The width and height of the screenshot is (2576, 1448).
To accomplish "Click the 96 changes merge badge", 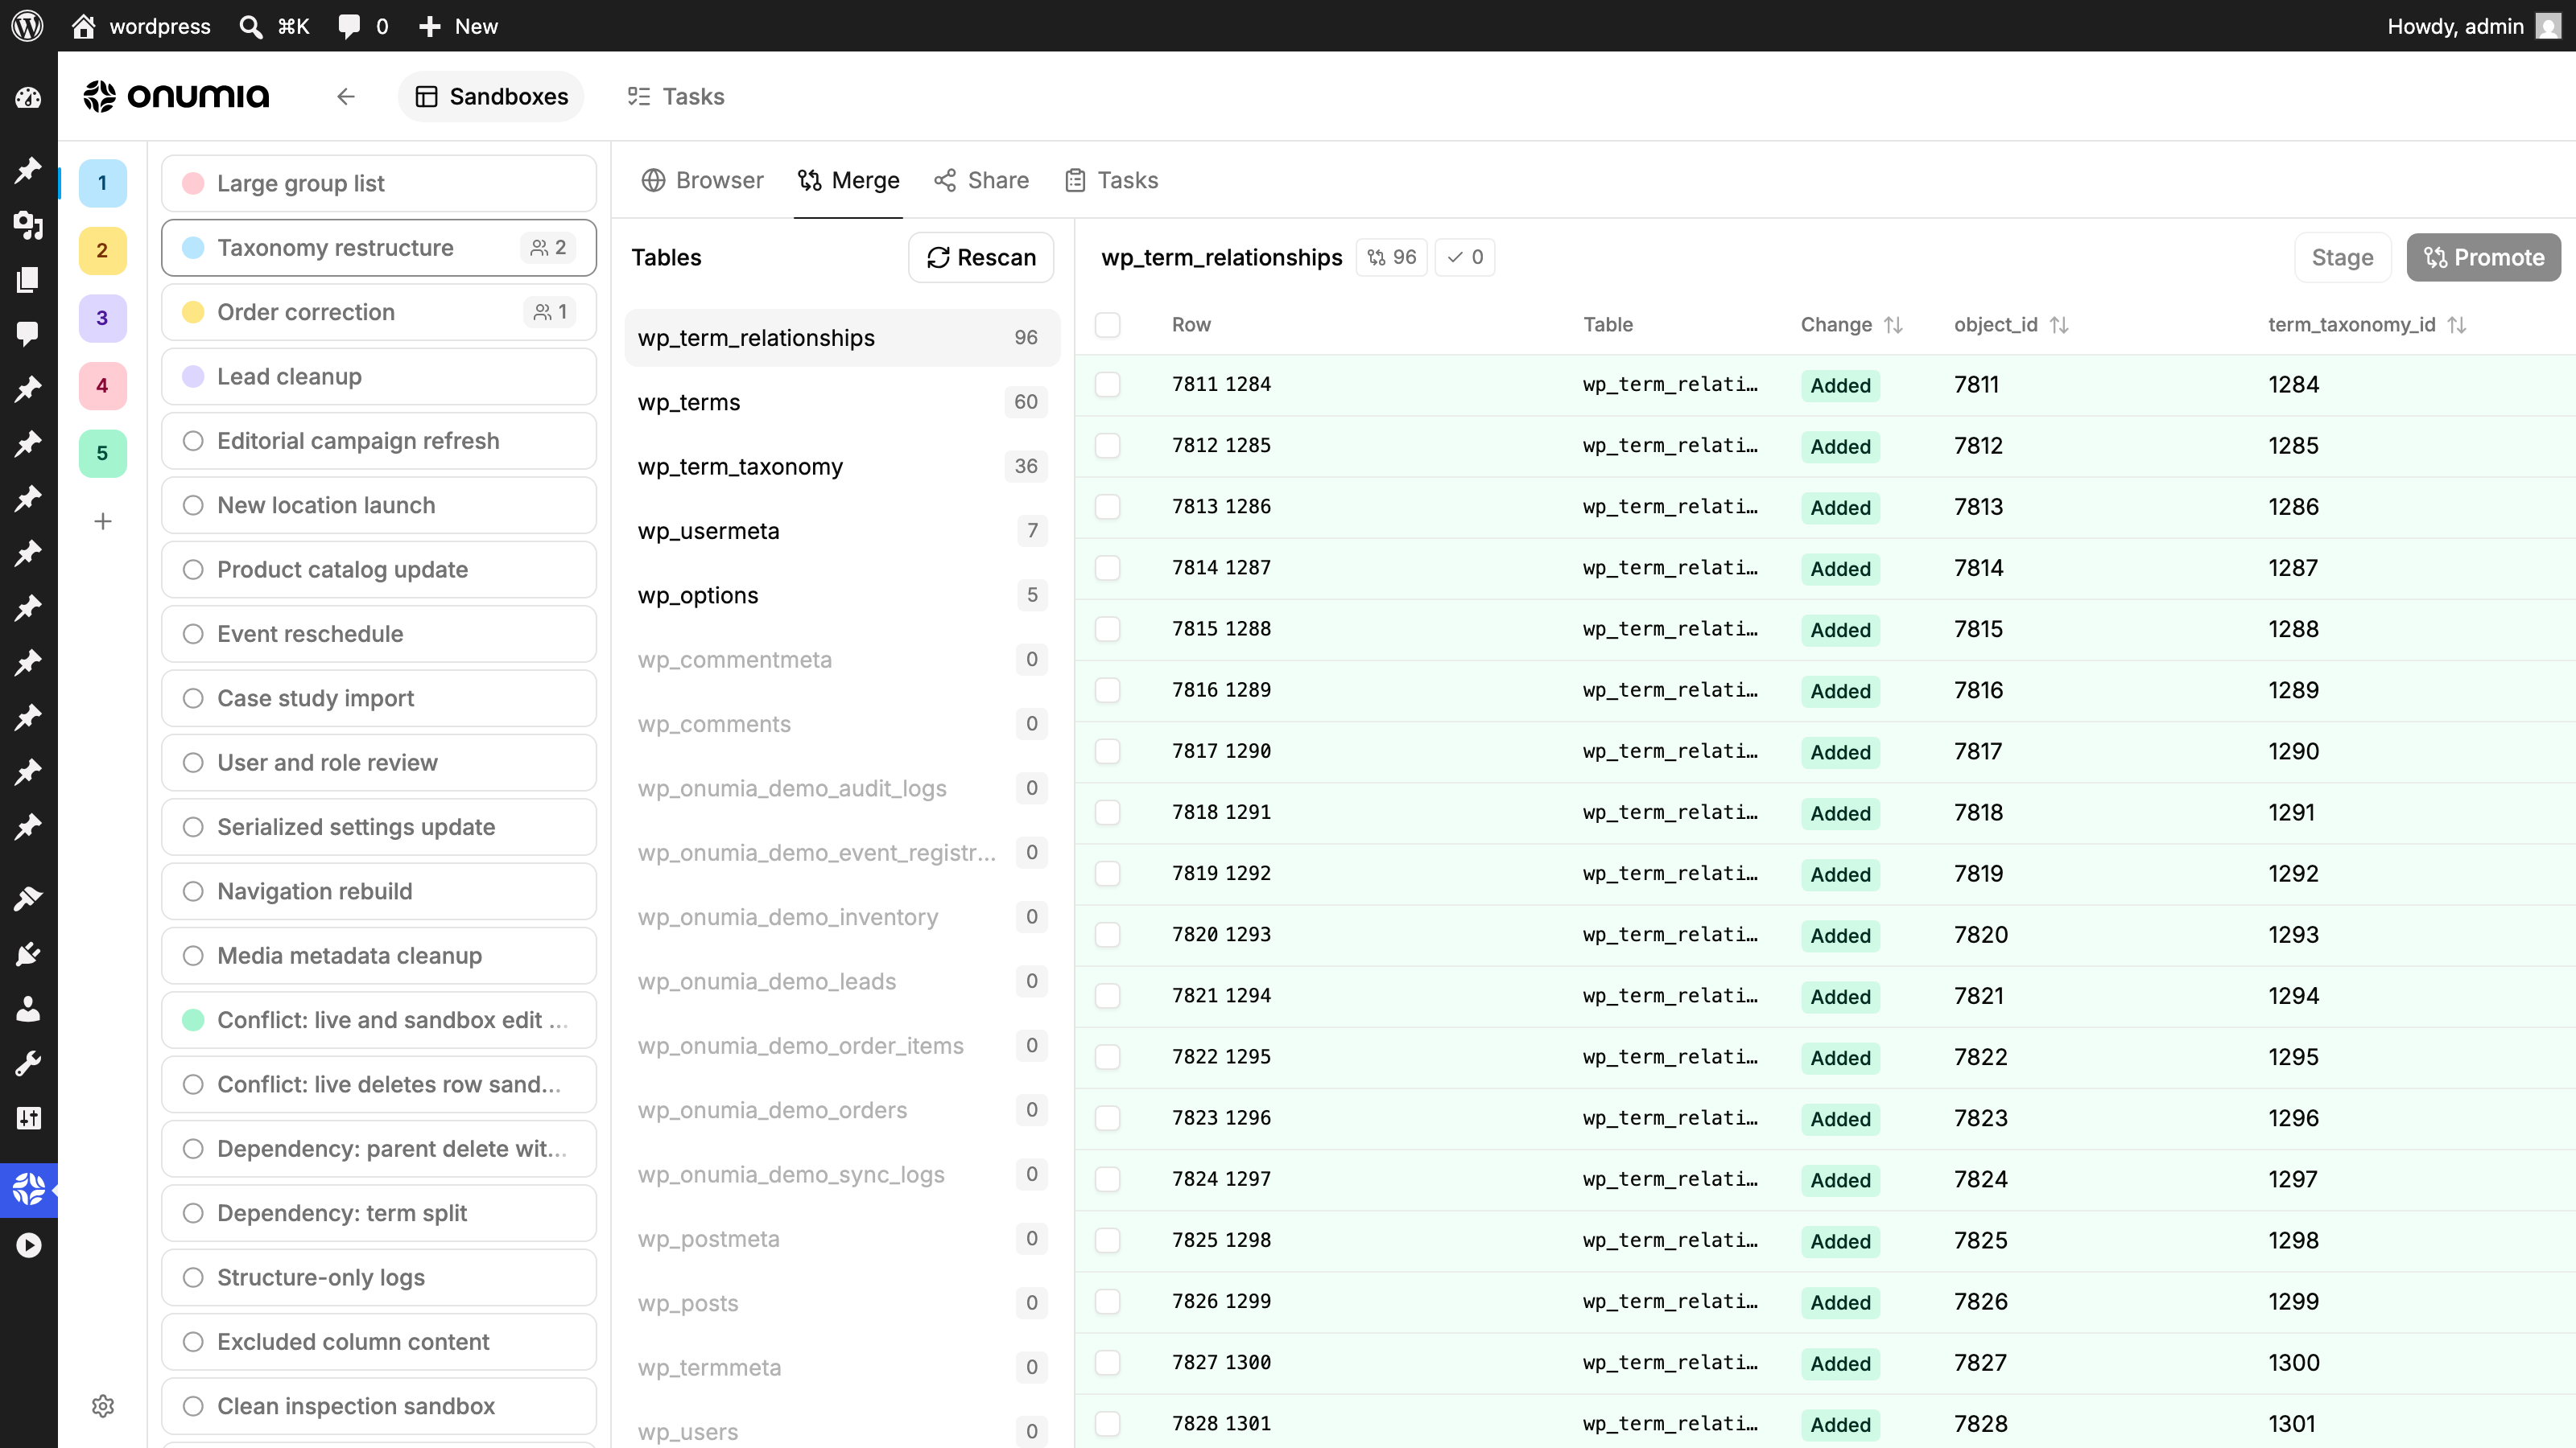I will pos(1391,257).
